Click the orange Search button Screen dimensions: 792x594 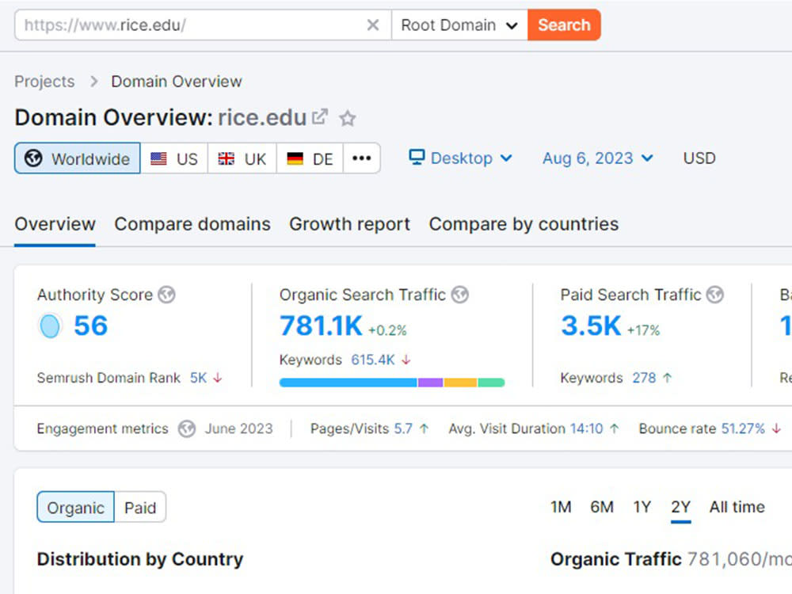(x=564, y=25)
